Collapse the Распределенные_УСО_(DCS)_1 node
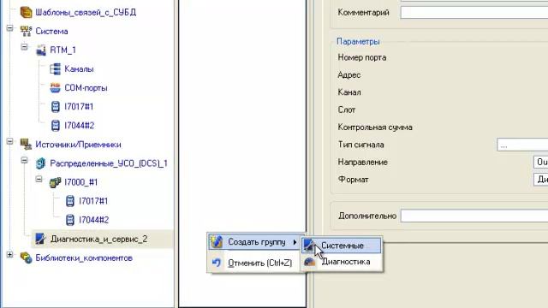This screenshot has width=548, height=308. click(x=24, y=160)
